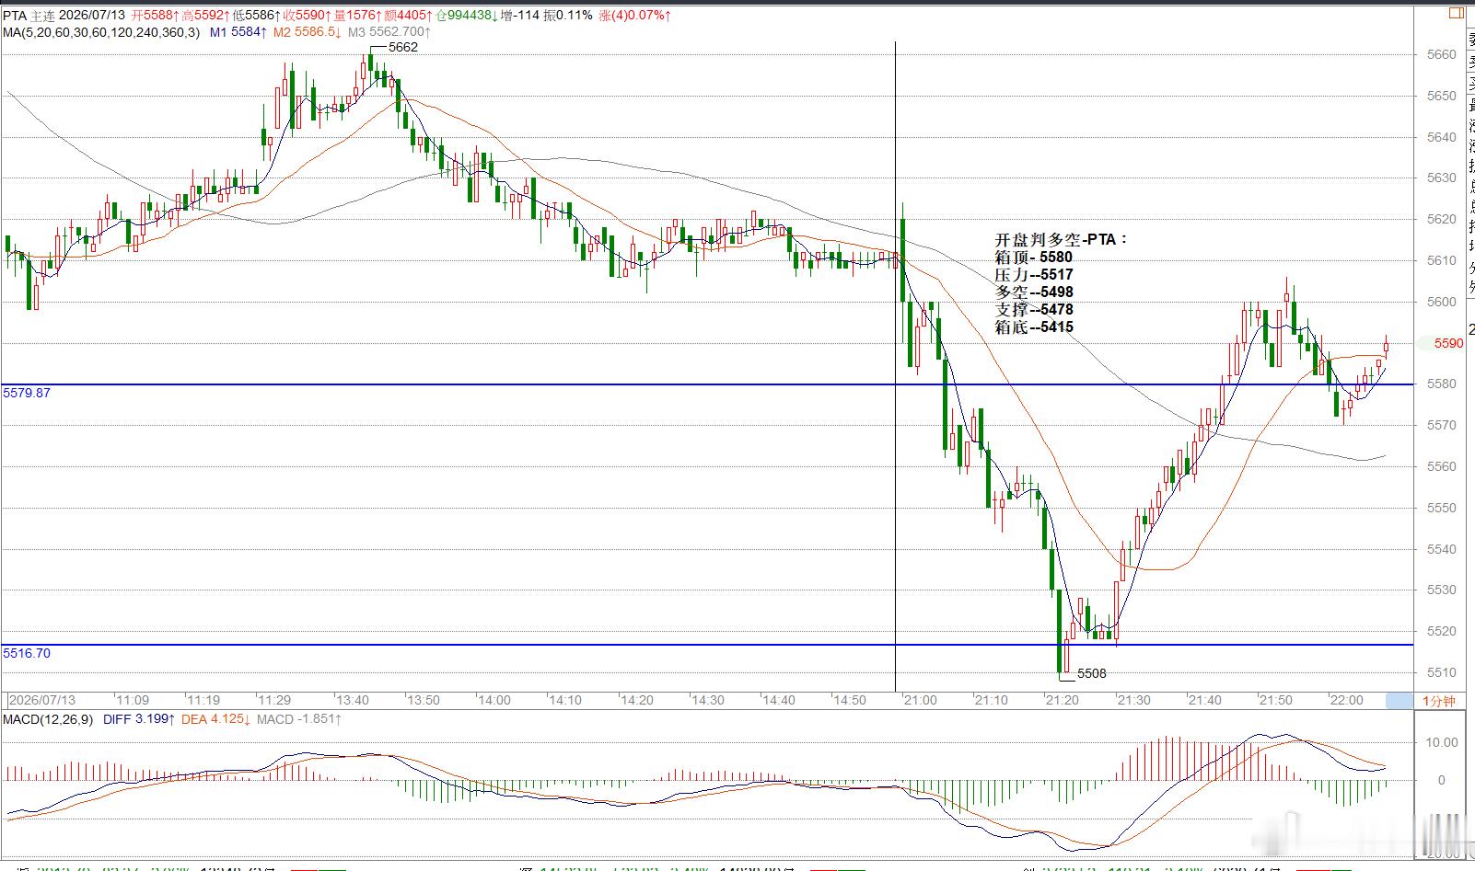Select the PTA 主连 contract title

29,16
